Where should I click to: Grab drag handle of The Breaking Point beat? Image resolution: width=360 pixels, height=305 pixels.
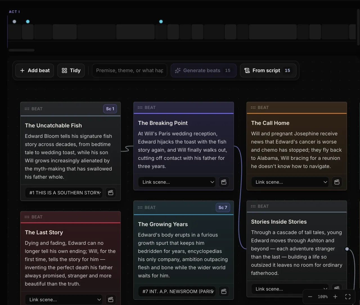[140, 108]
